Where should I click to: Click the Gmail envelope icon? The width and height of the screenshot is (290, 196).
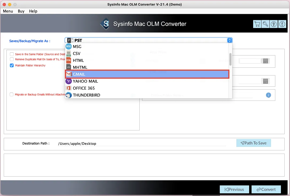(69, 74)
